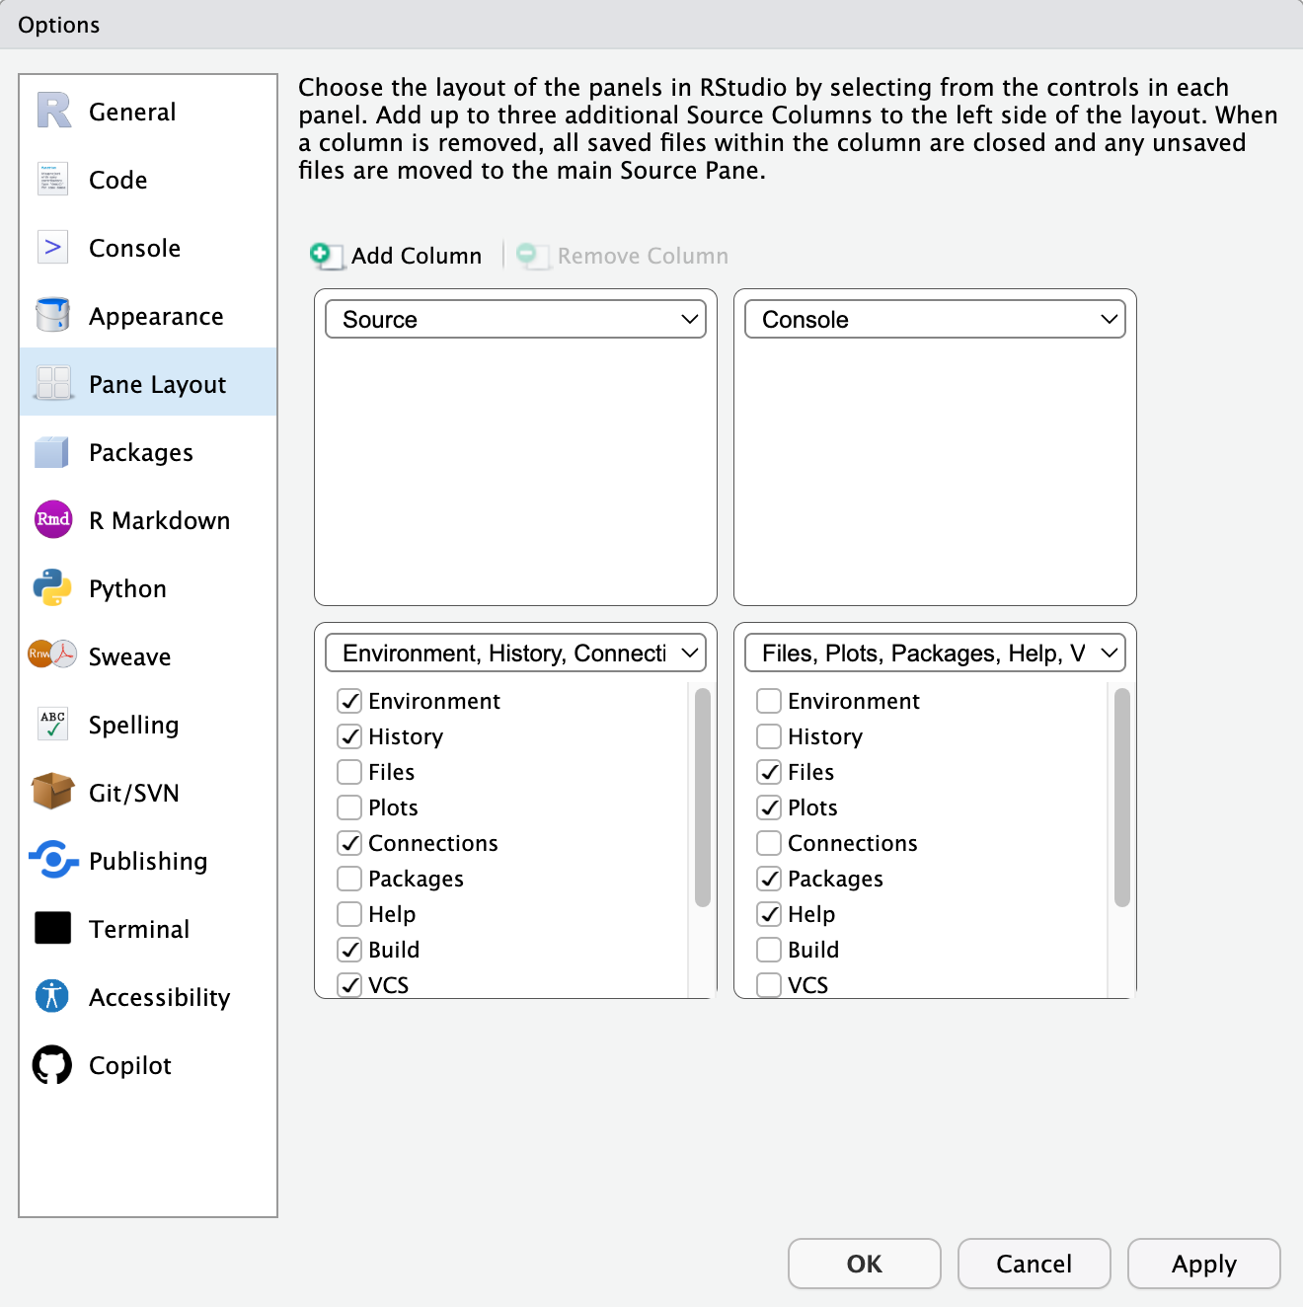Screen dimensions: 1303x1307
Task: Expand the Files, Plots, Packages dropdown
Action: click(935, 653)
